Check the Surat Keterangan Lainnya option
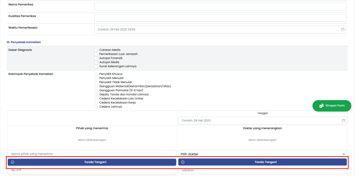355x178 pixels. click(96, 66)
